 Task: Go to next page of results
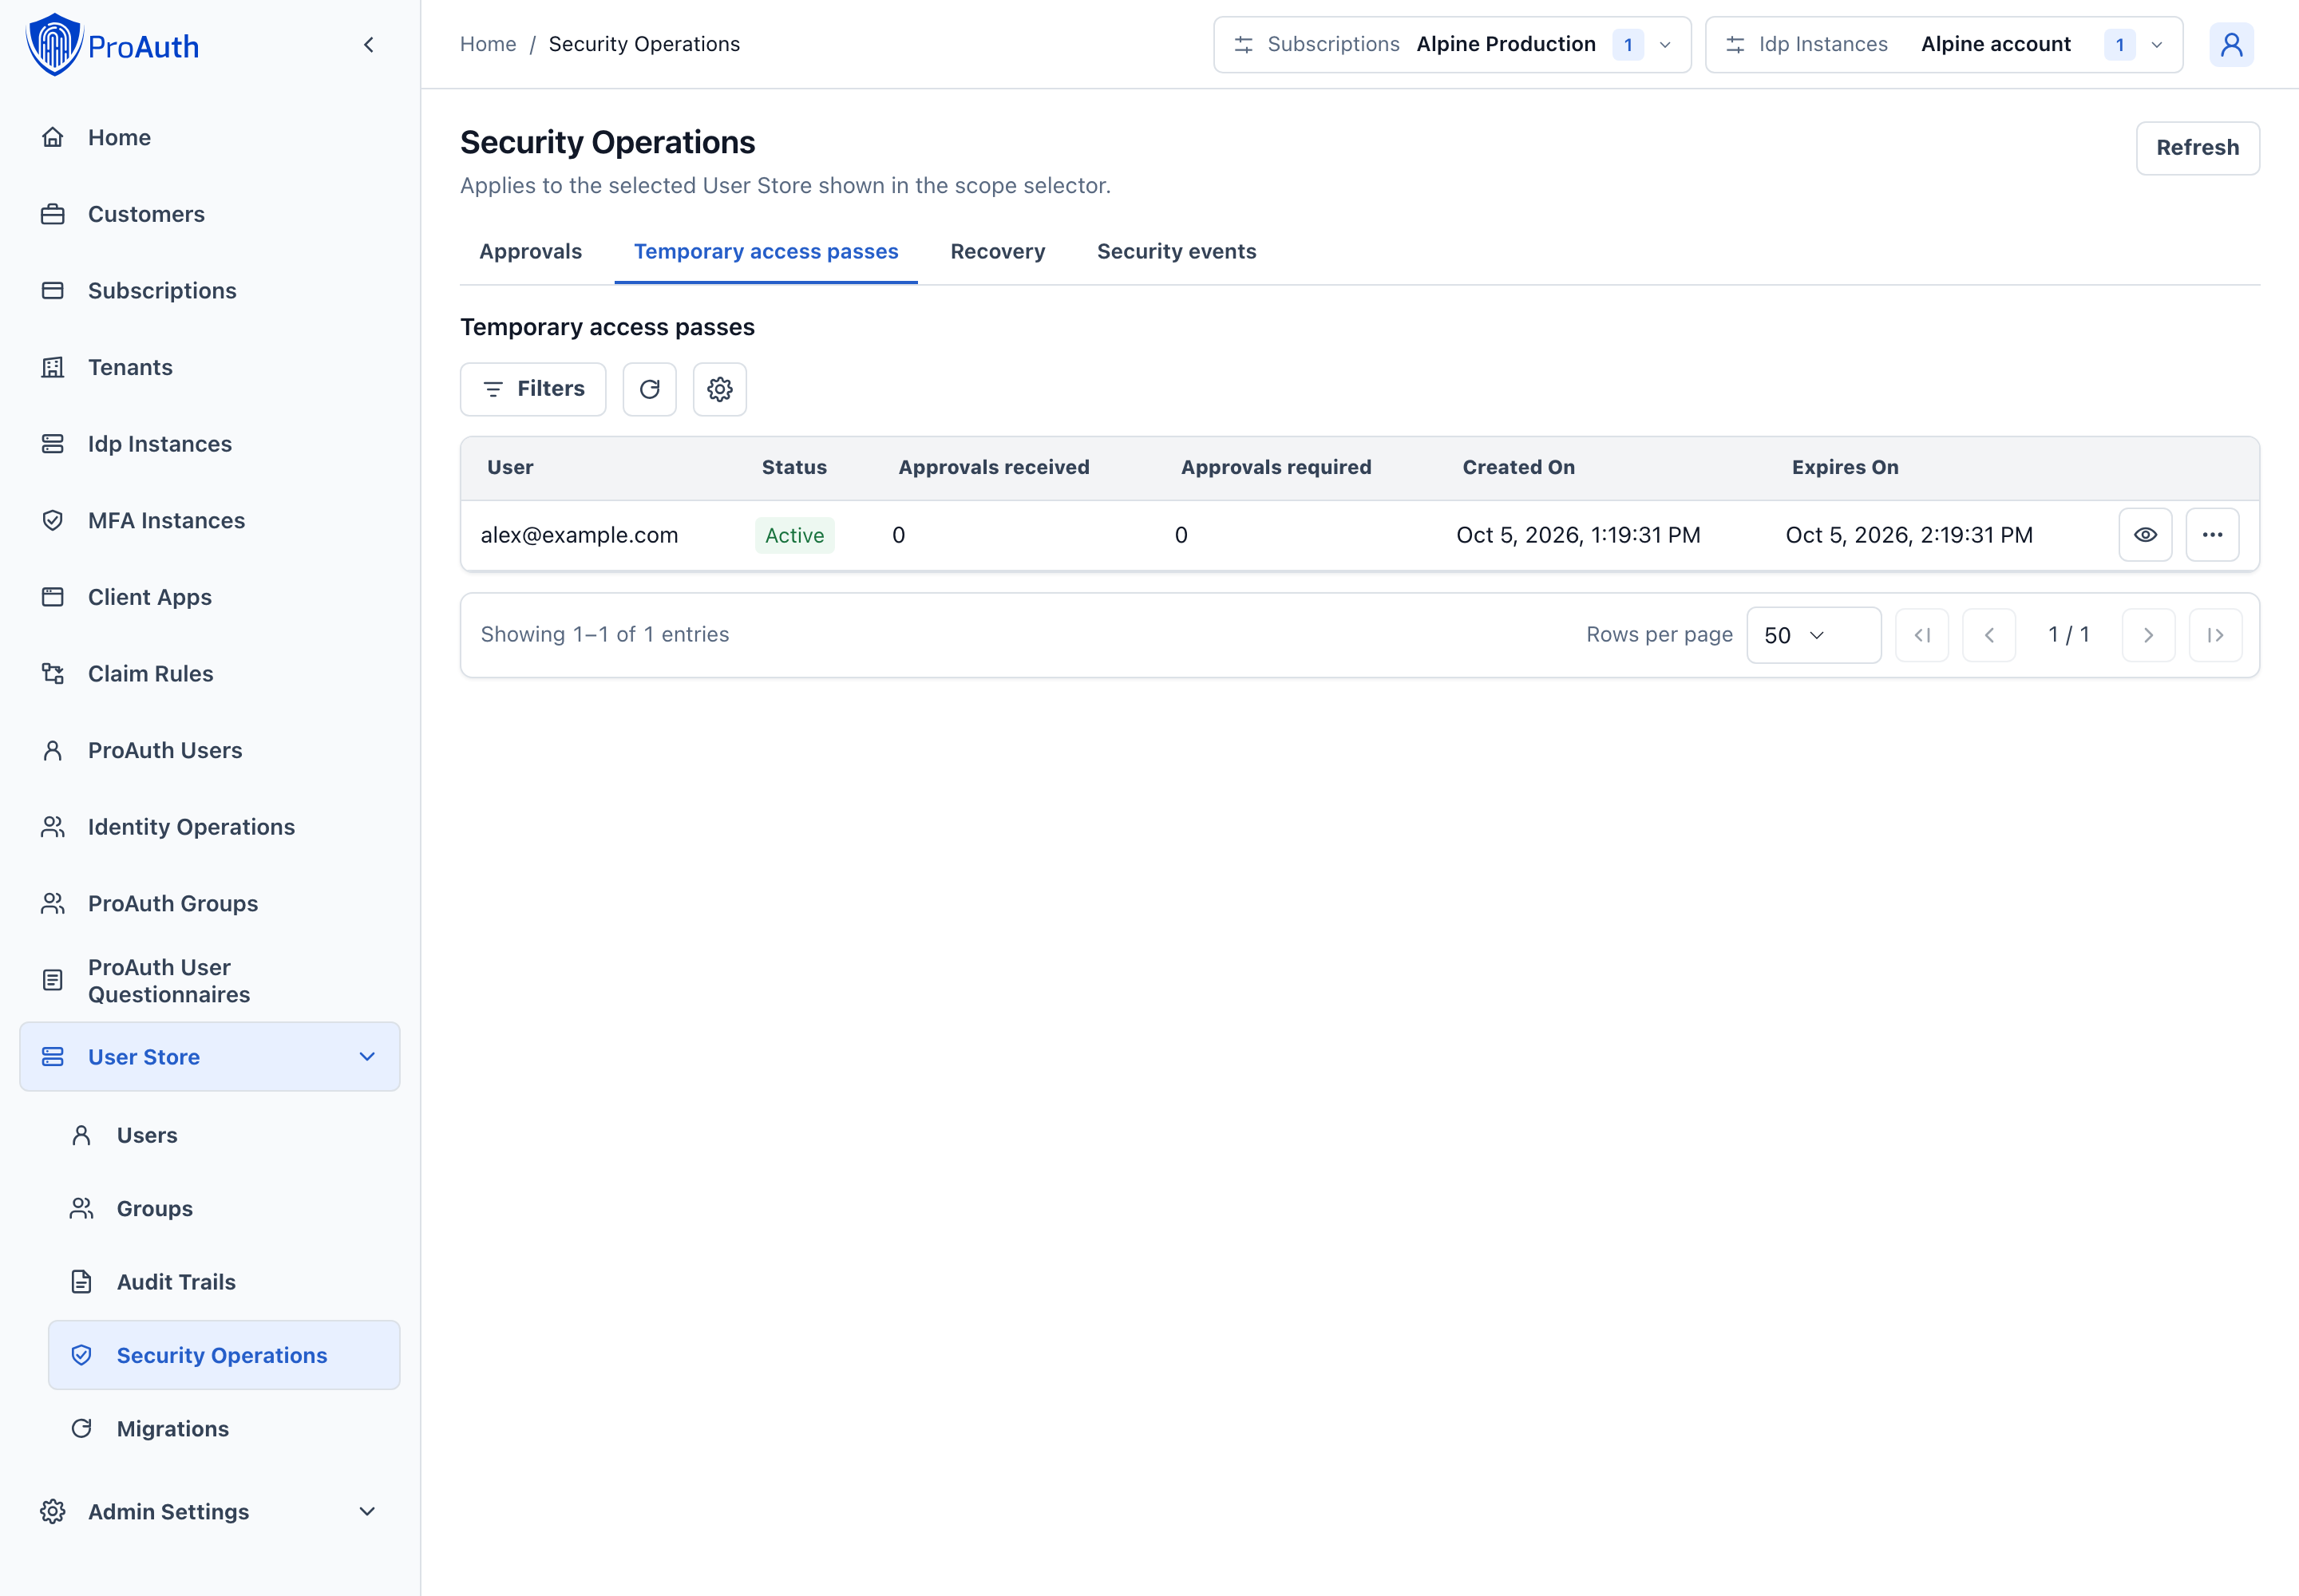tap(2147, 635)
